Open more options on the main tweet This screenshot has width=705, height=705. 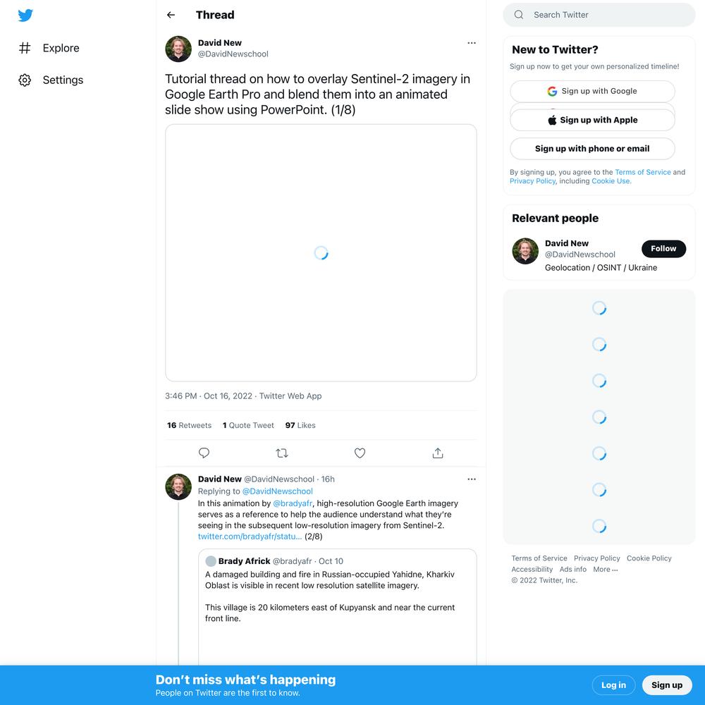[472, 43]
